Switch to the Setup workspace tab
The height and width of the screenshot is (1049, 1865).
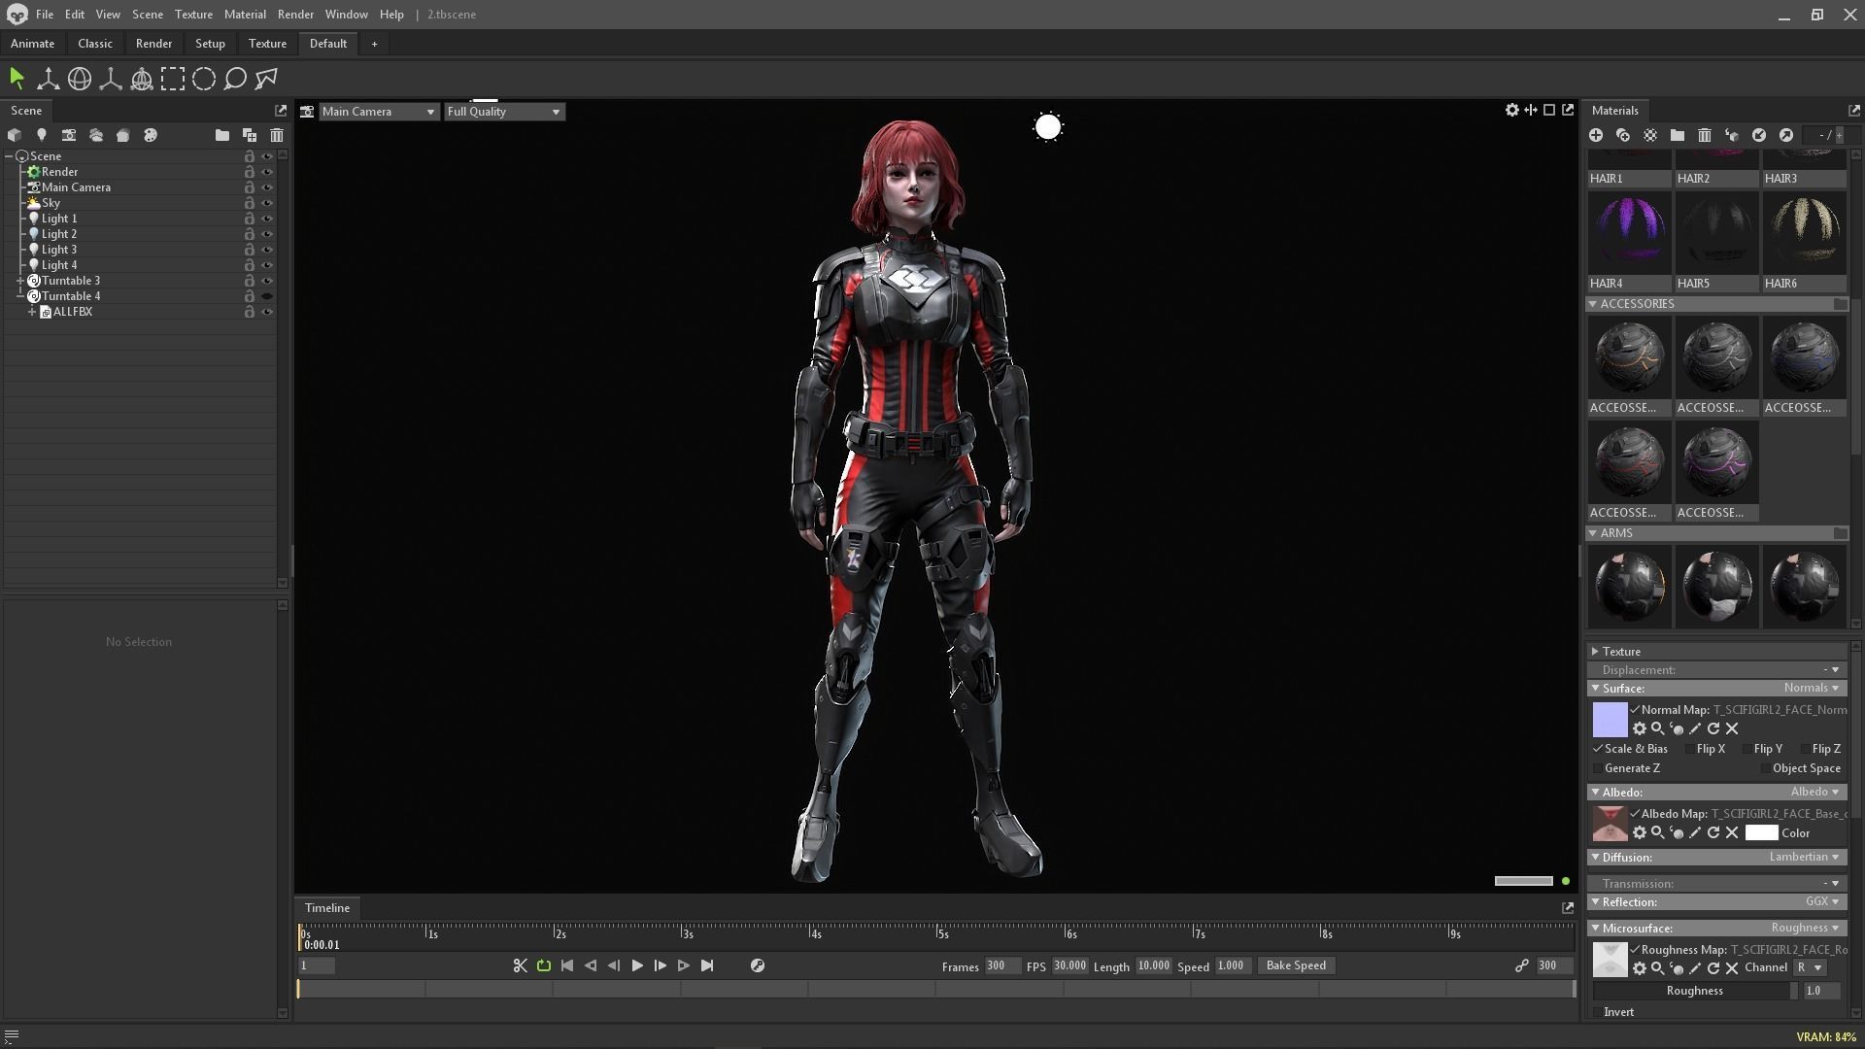pyautogui.click(x=210, y=44)
